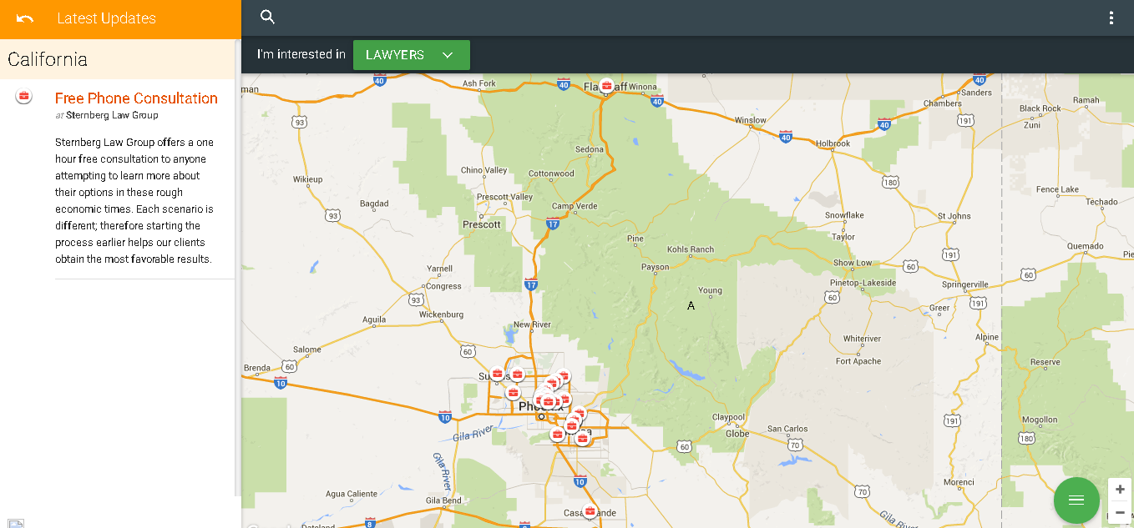Click the Quemado label on the map
Viewport: 1134px width, 528px height.
1085,246
